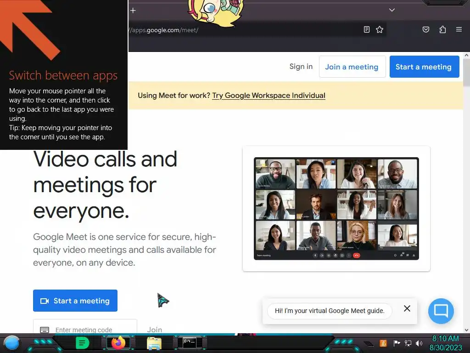470x353 pixels.
Task: Open the list all tabs chevron
Action: [x=392, y=10]
